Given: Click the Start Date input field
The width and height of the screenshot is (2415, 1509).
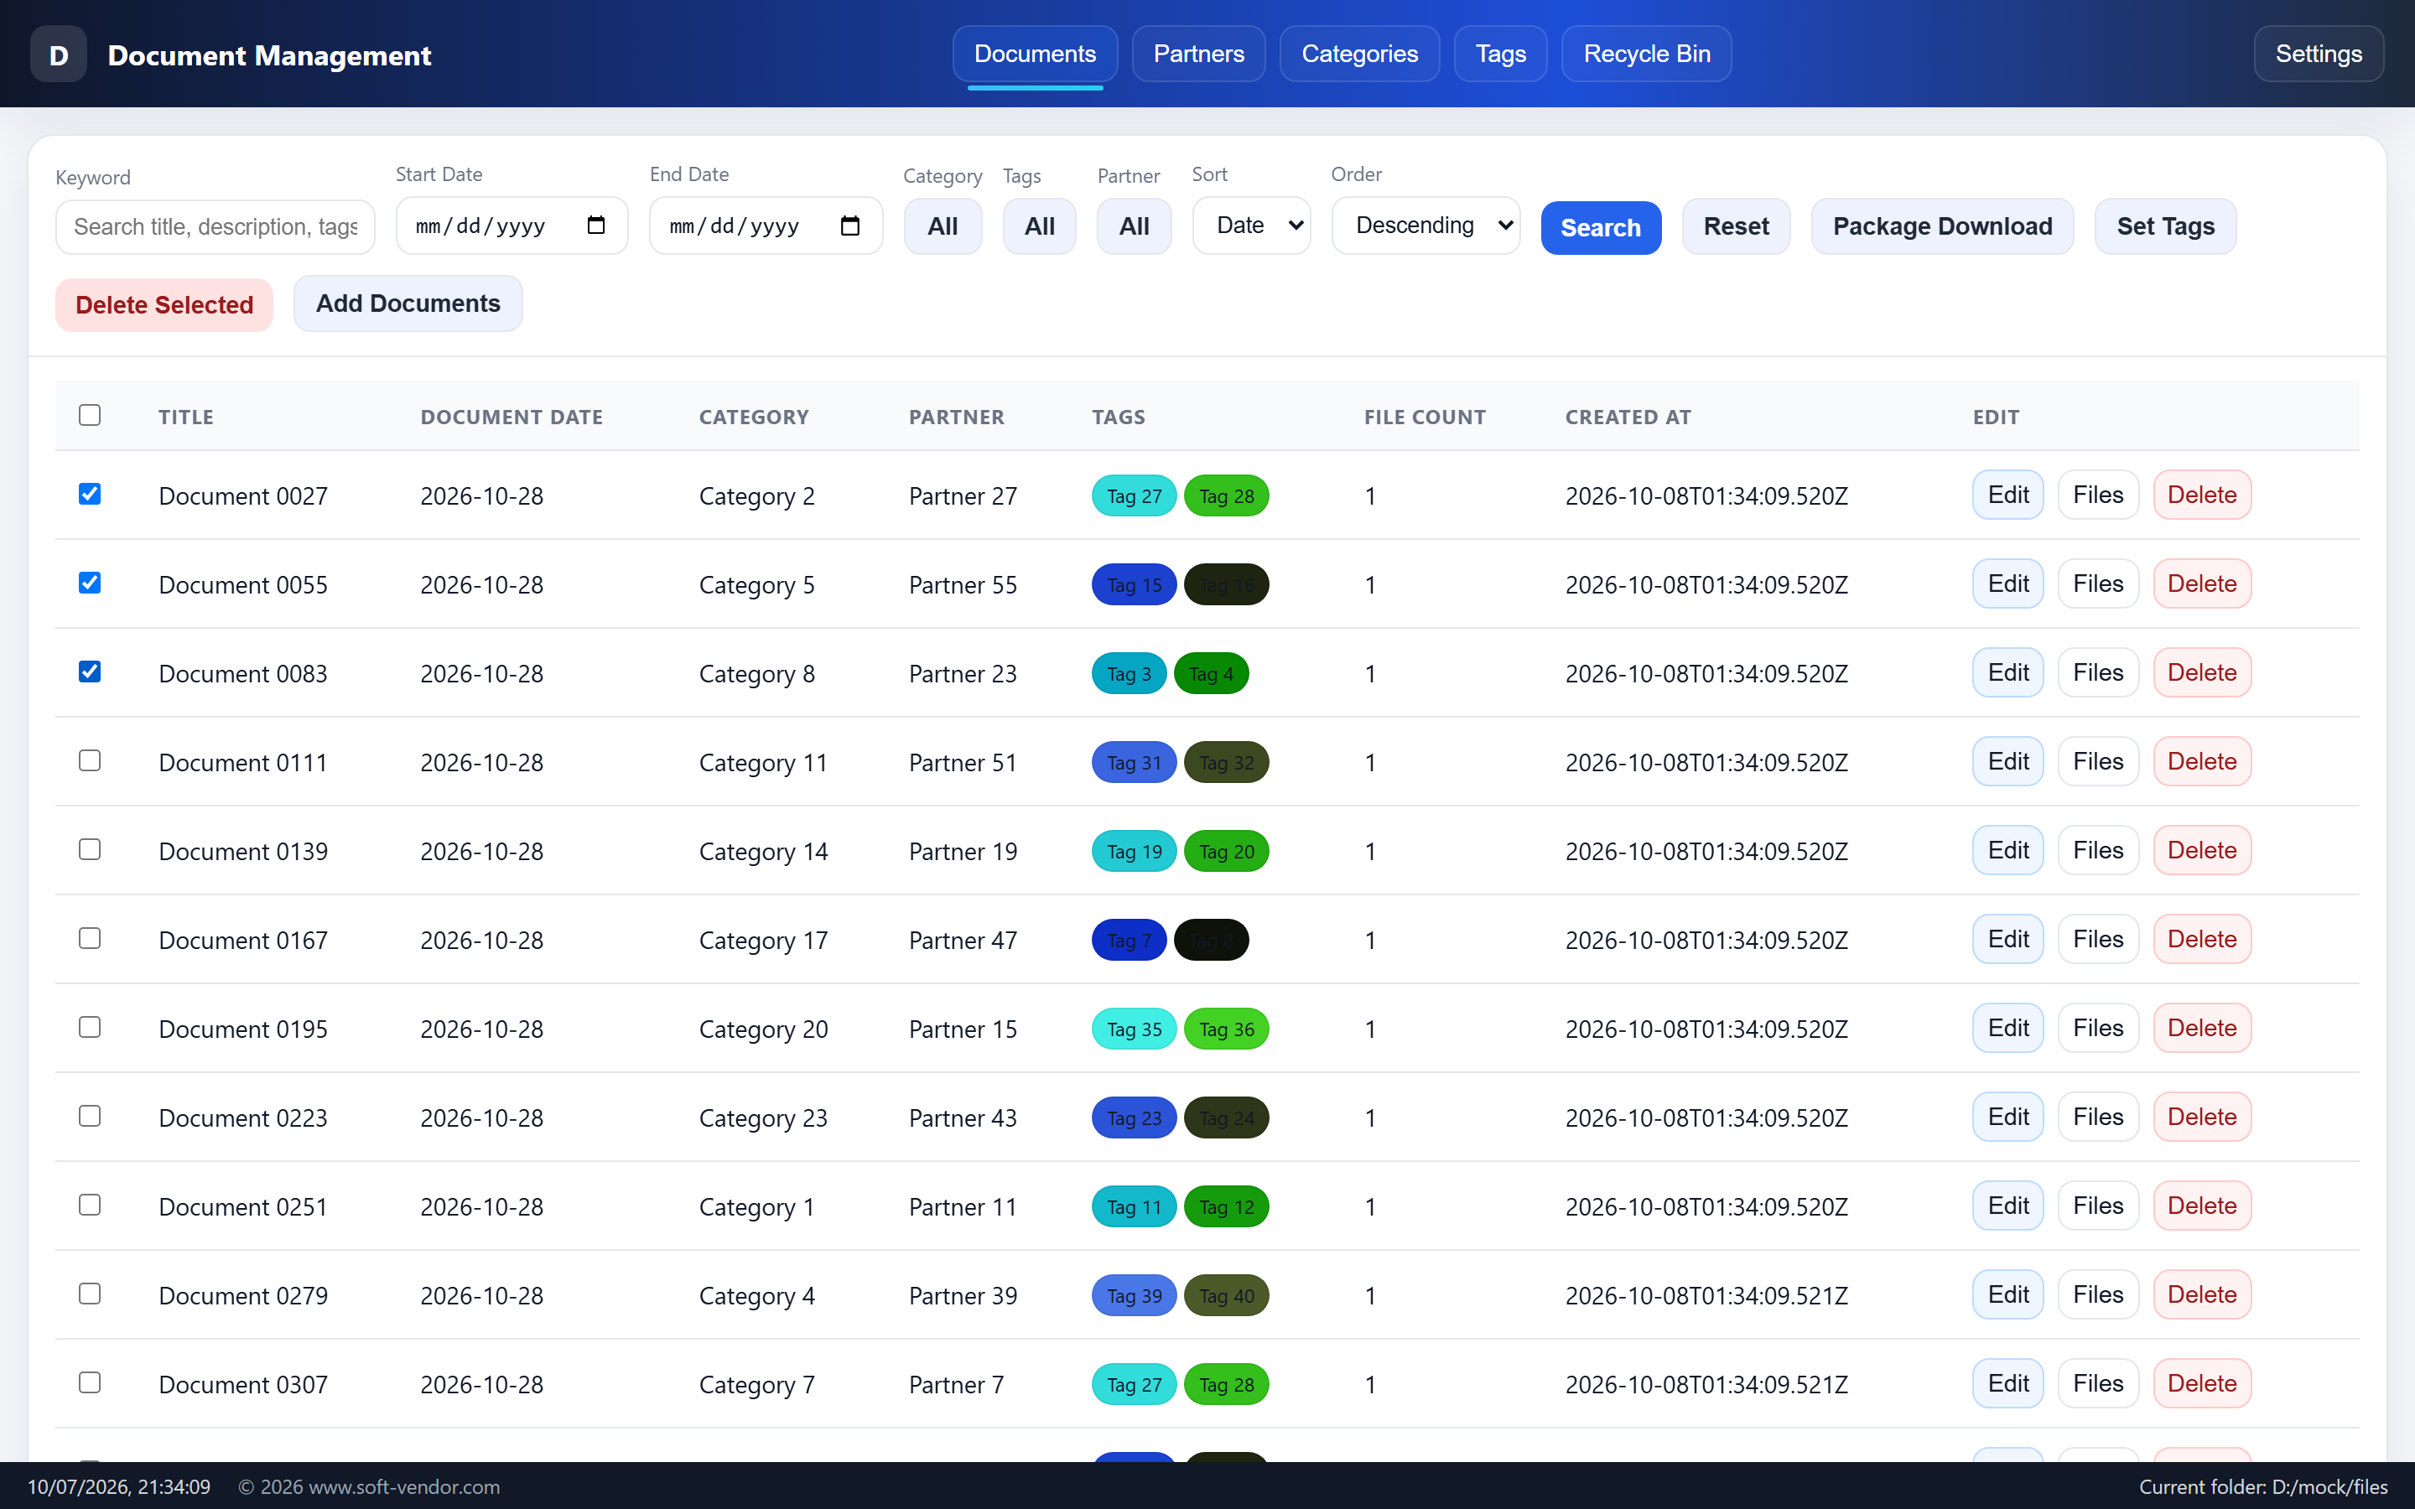Looking at the screenshot, I should click(512, 226).
